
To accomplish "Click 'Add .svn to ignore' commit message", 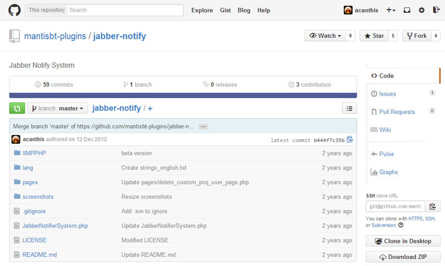I will pyautogui.click(x=144, y=211).
